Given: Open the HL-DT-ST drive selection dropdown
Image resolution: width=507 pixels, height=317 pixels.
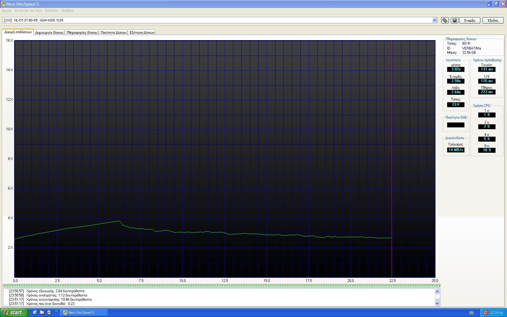Looking at the screenshot, I should [435, 20].
